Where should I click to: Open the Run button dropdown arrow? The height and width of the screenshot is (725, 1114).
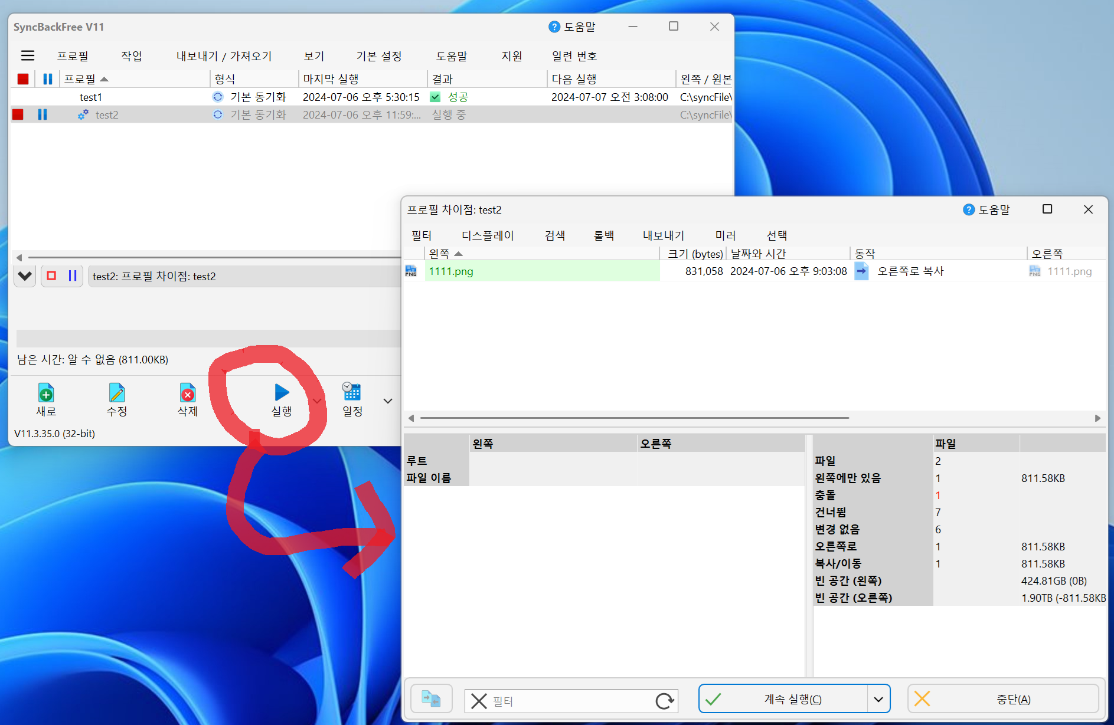point(318,401)
